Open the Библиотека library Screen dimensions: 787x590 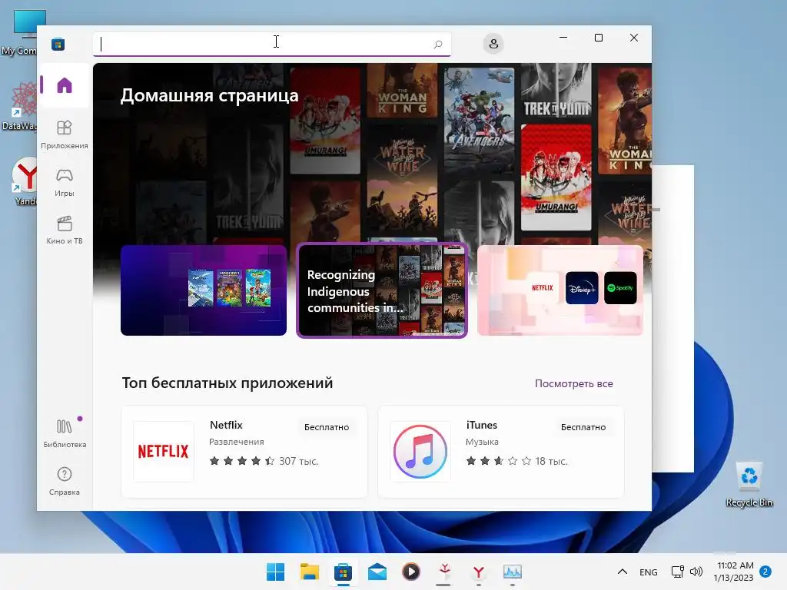pos(65,433)
